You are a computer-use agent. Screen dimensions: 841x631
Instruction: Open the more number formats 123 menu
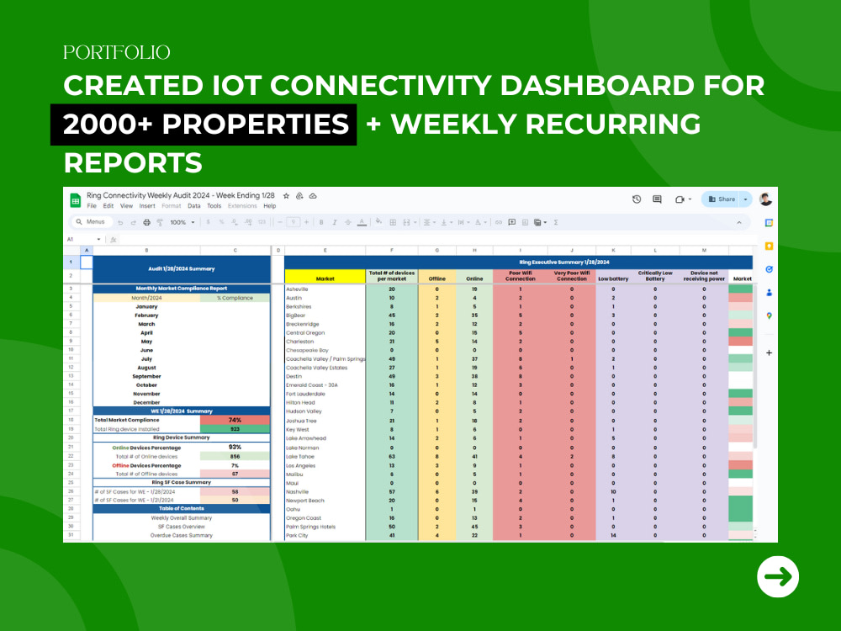tap(262, 222)
